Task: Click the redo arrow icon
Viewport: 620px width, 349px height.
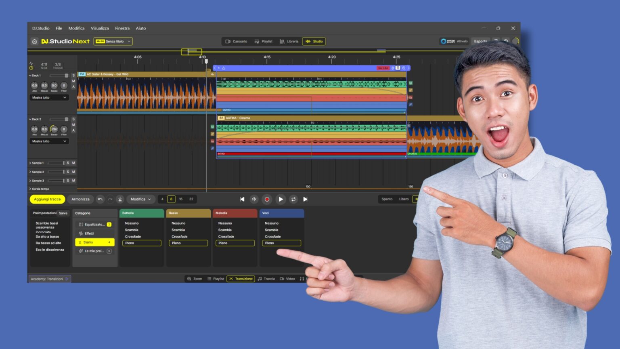Action: point(110,199)
